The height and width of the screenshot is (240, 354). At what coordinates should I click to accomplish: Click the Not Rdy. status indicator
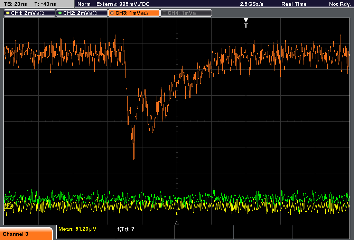click(x=340, y=4)
